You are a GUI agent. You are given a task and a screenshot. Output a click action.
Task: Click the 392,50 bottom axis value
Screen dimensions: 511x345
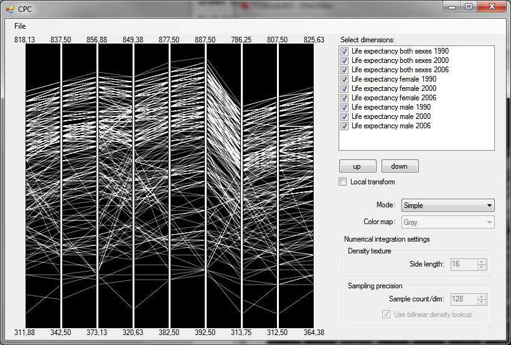tap(205, 333)
